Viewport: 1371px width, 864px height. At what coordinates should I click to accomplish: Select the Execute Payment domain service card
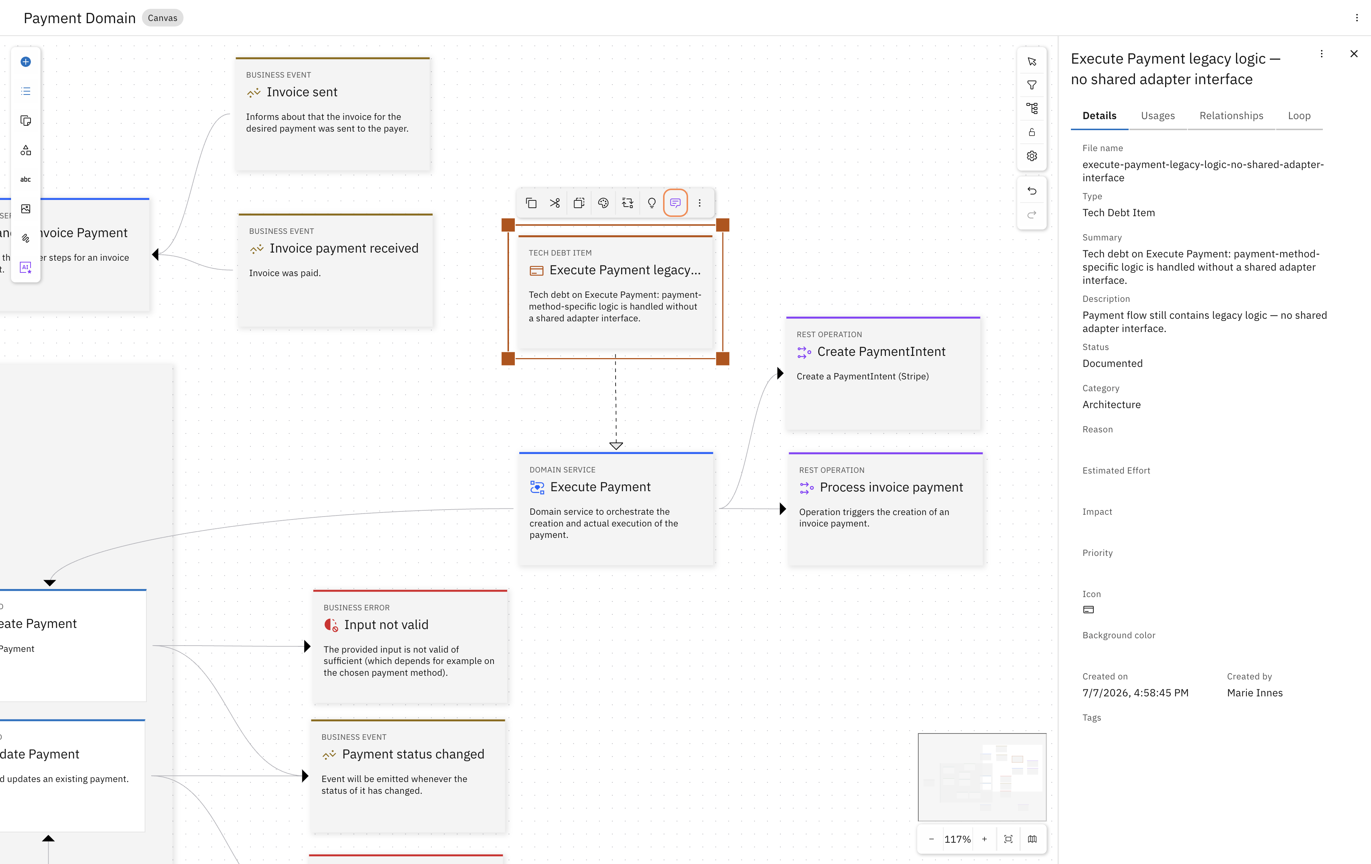[616, 509]
